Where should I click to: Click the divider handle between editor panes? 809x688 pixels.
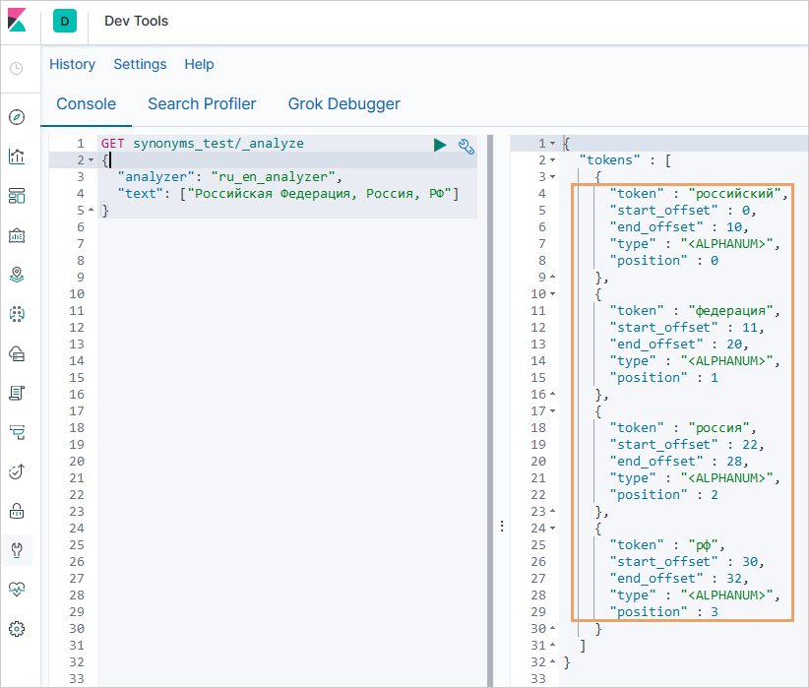(501, 527)
